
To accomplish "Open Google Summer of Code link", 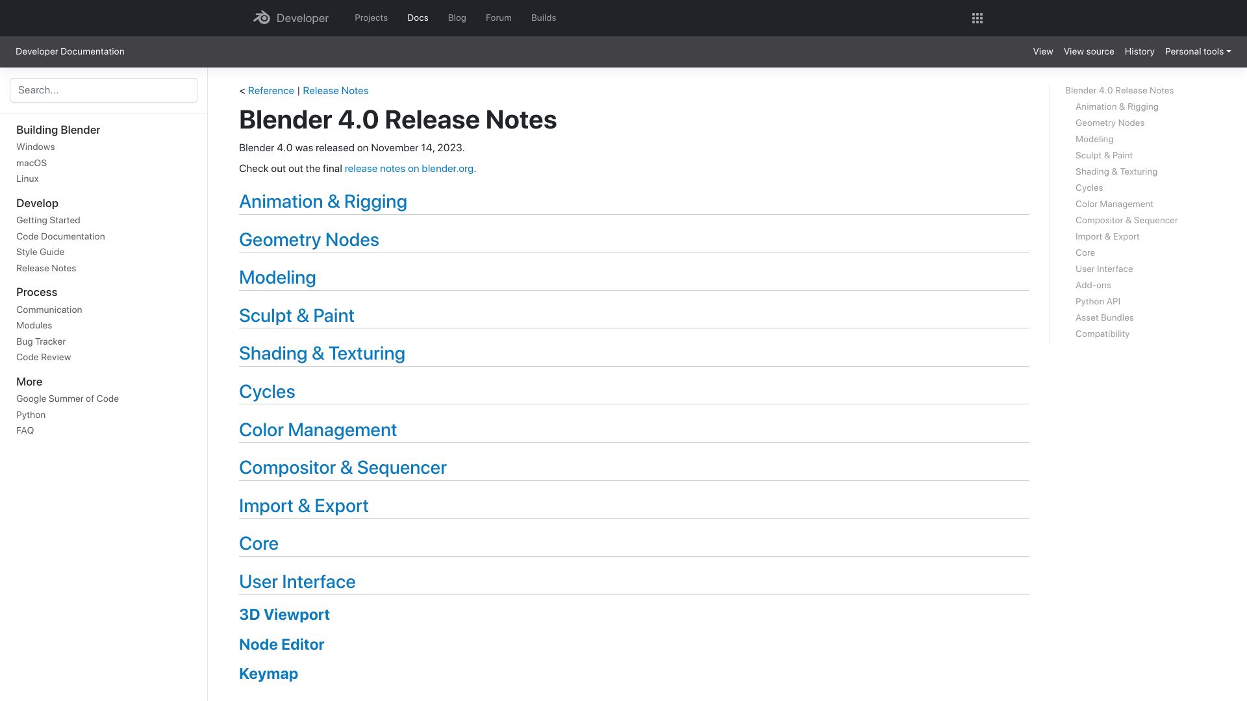I will [68, 399].
